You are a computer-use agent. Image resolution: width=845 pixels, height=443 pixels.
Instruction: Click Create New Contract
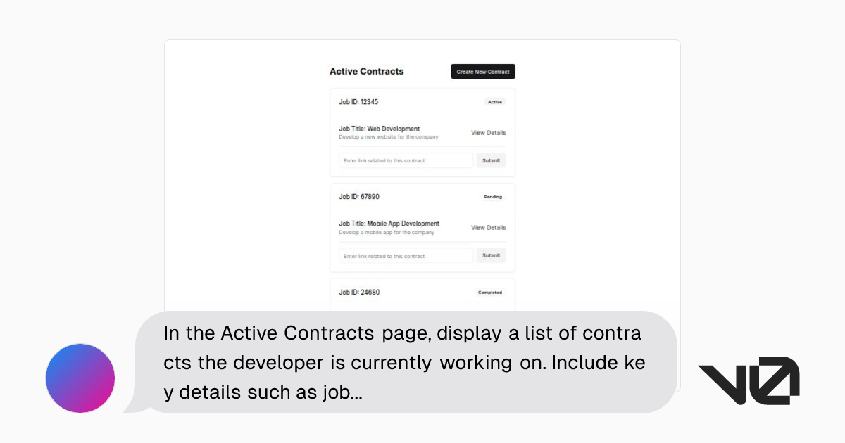point(482,71)
